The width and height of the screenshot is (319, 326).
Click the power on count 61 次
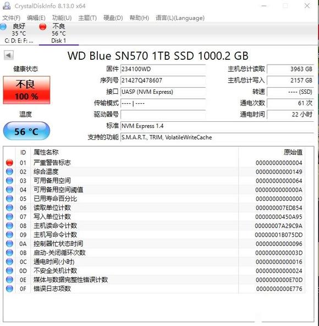click(290, 103)
